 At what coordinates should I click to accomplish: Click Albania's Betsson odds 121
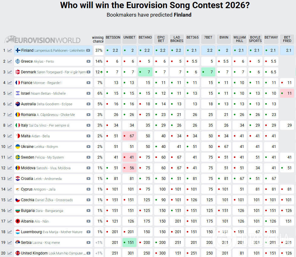pos(113,221)
